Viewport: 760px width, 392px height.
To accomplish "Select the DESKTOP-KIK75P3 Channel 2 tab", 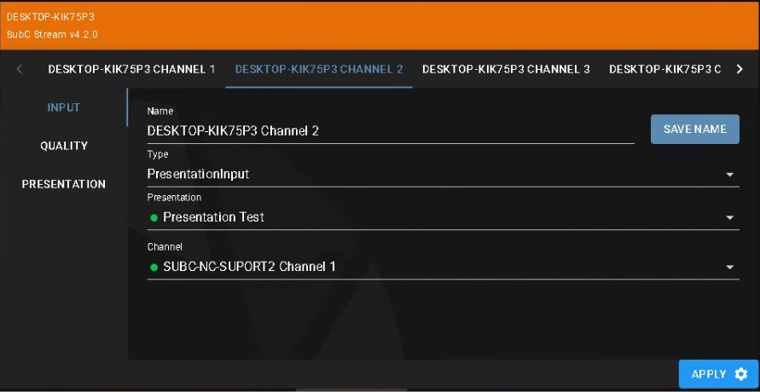I will (x=319, y=69).
